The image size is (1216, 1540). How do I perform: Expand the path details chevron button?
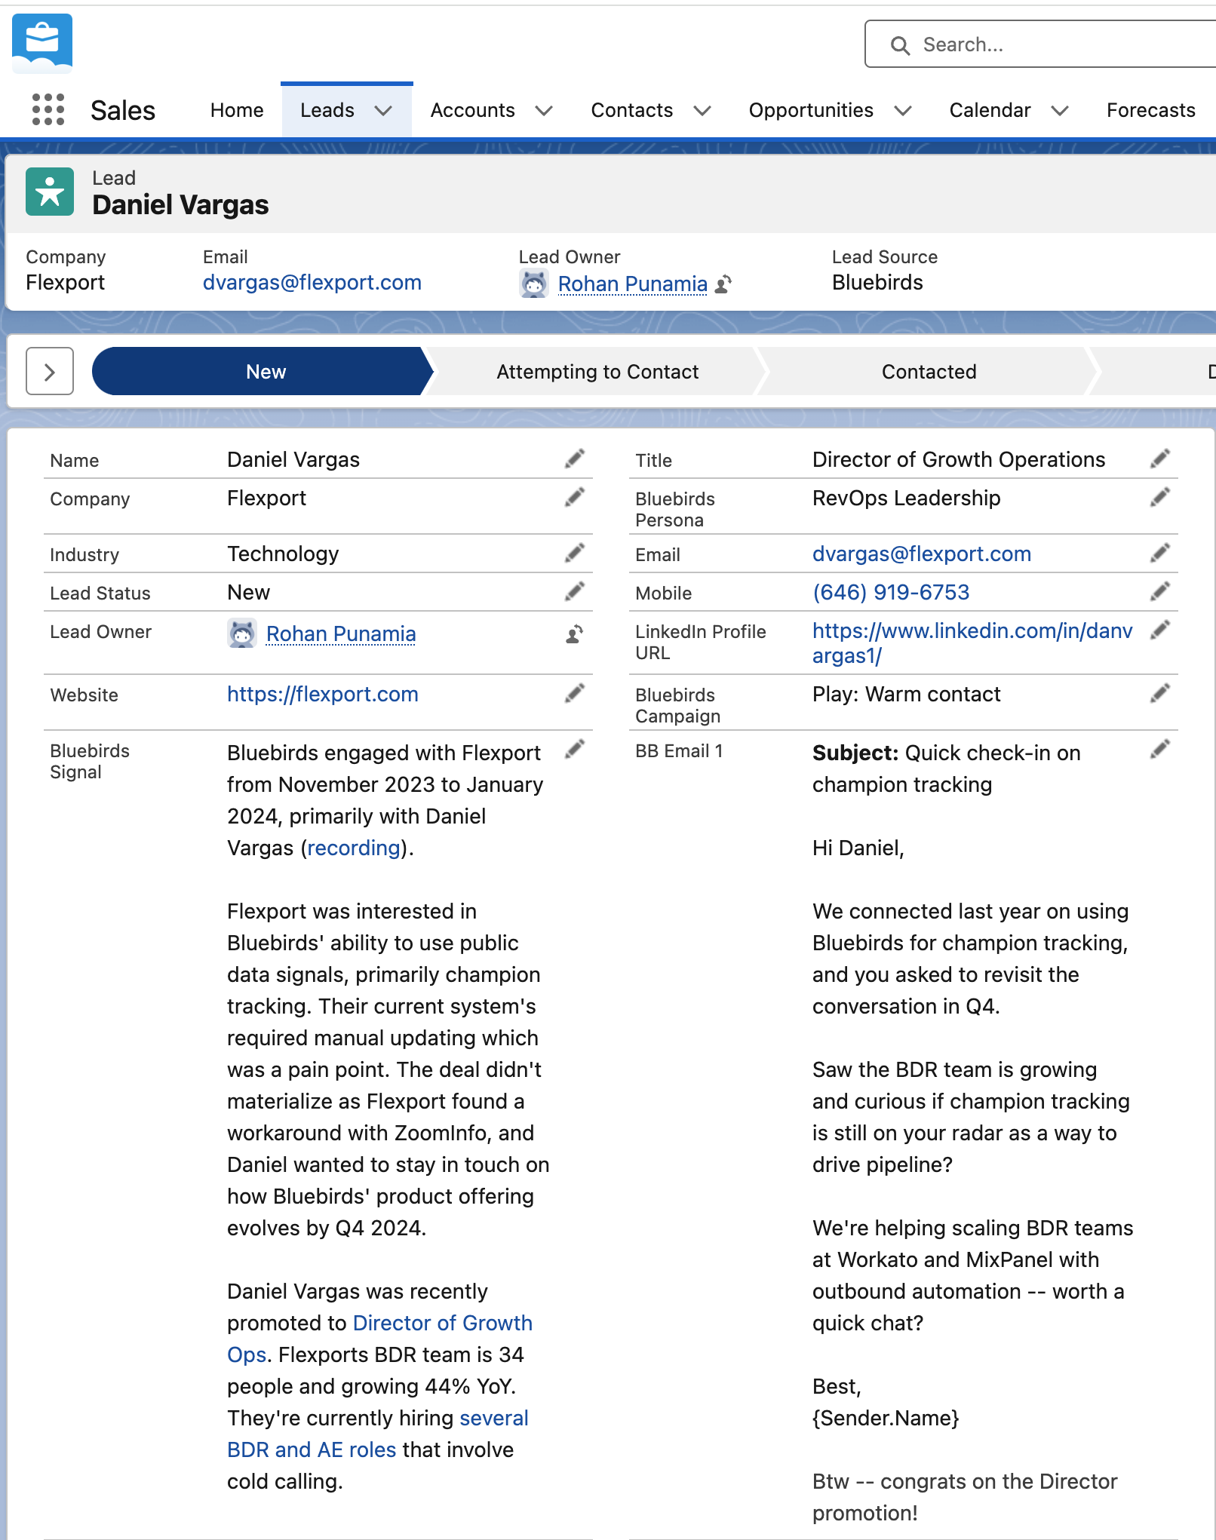pos(50,371)
